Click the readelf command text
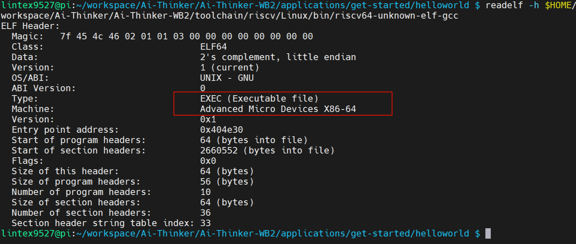The width and height of the screenshot is (576, 244). pyautogui.click(x=504, y=5)
